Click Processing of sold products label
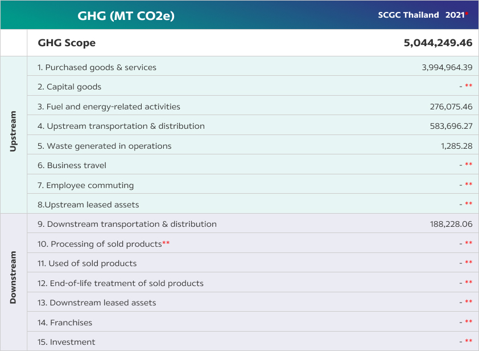479x351 pixels. tap(100, 244)
